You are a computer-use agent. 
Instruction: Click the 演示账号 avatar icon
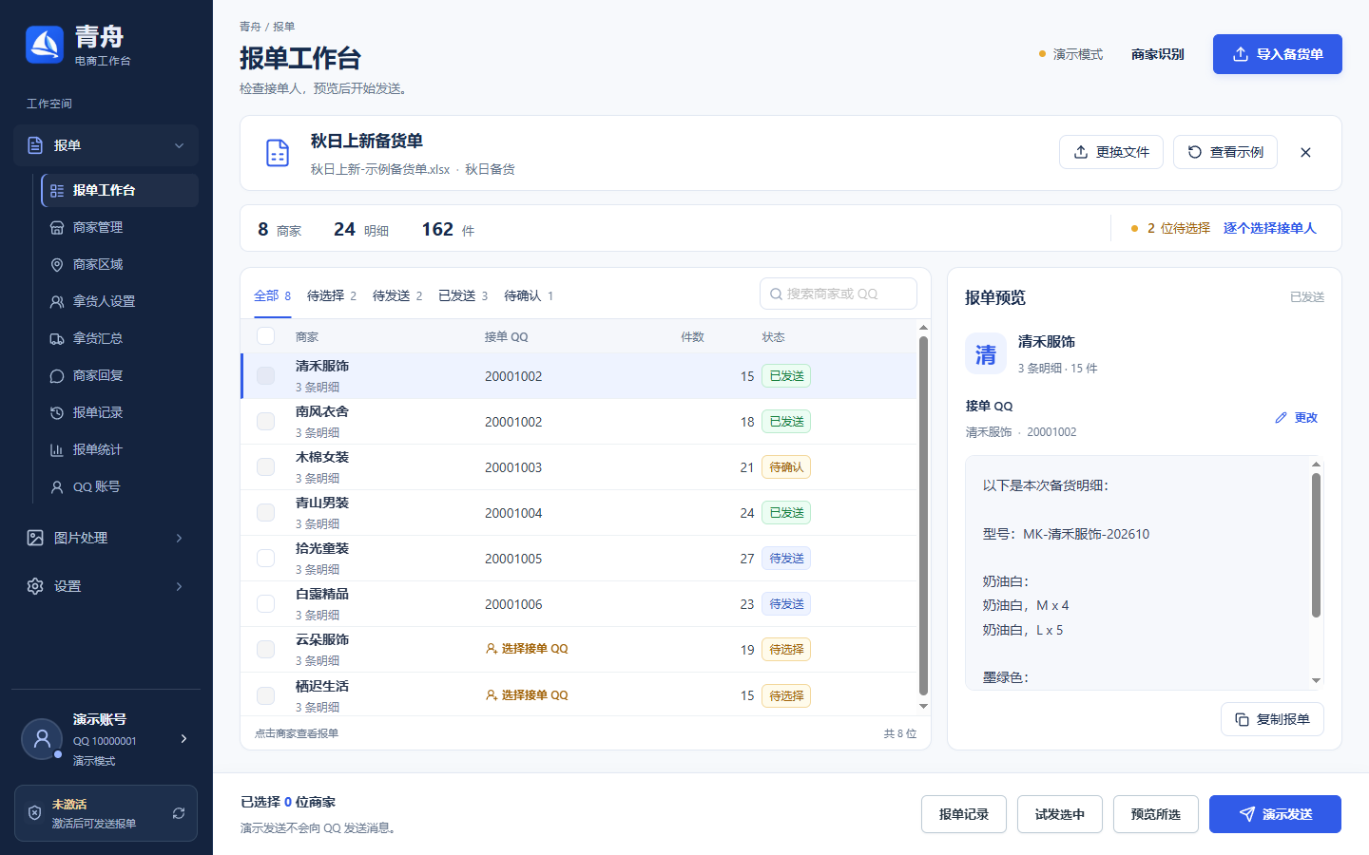(x=42, y=738)
